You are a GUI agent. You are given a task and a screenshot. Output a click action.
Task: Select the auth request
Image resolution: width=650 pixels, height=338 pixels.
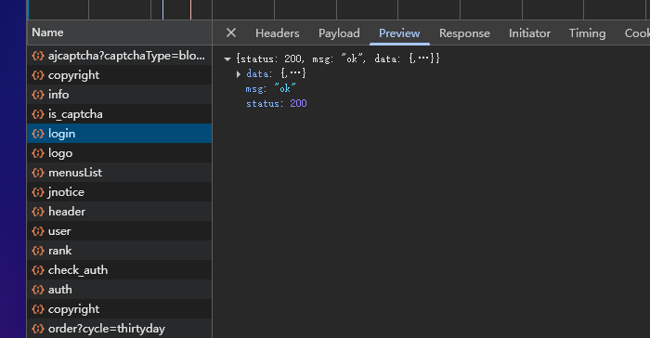(x=120, y=290)
